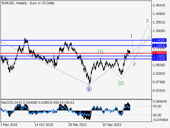Click the red wave 1 label
Image resolution: width=170 pixels, height=128 pixels.
point(131,35)
